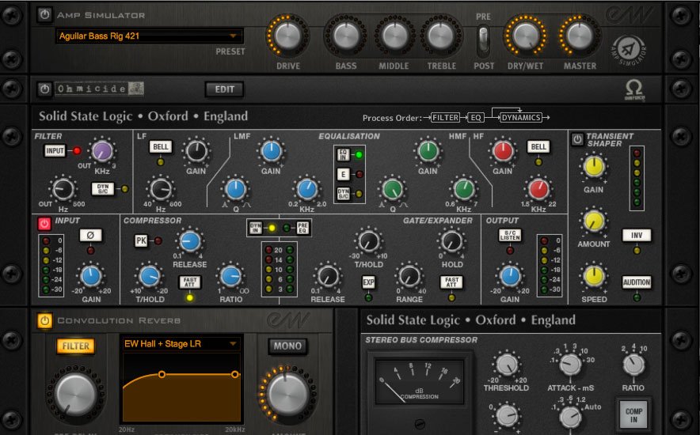Click the Output GAIN knob
This screenshot has height=435, width=700.
click(x=510, y=276)
